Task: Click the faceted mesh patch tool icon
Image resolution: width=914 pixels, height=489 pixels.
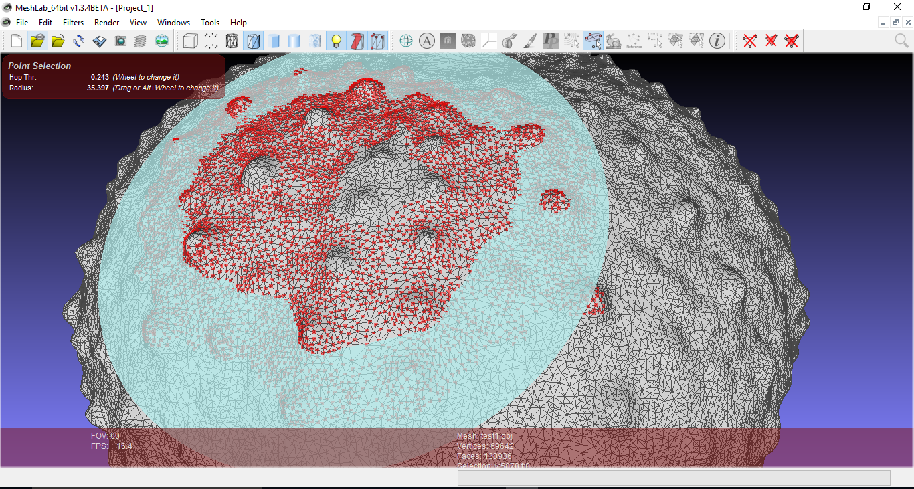Action: click(468, 41)
